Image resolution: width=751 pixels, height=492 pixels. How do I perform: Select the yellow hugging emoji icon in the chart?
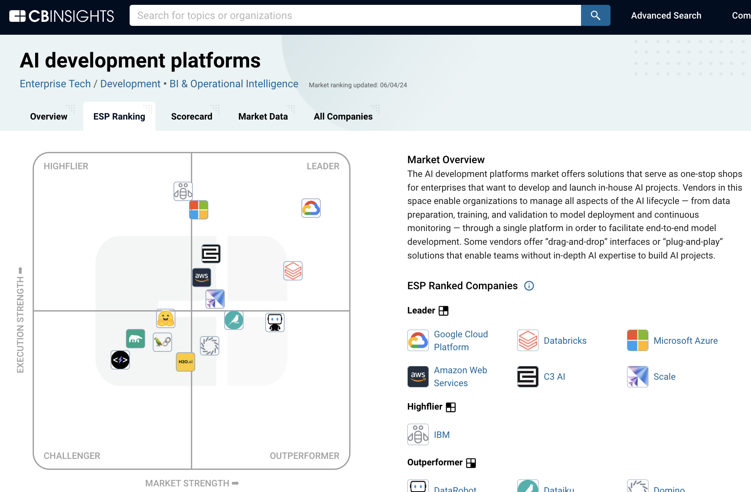pos(166,318)
